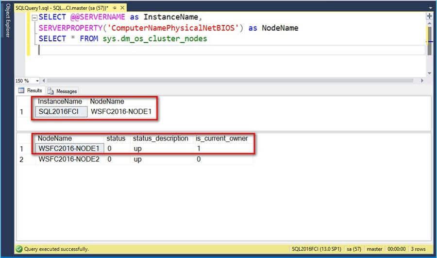Switch to the Messages tab

click(62, 91)
